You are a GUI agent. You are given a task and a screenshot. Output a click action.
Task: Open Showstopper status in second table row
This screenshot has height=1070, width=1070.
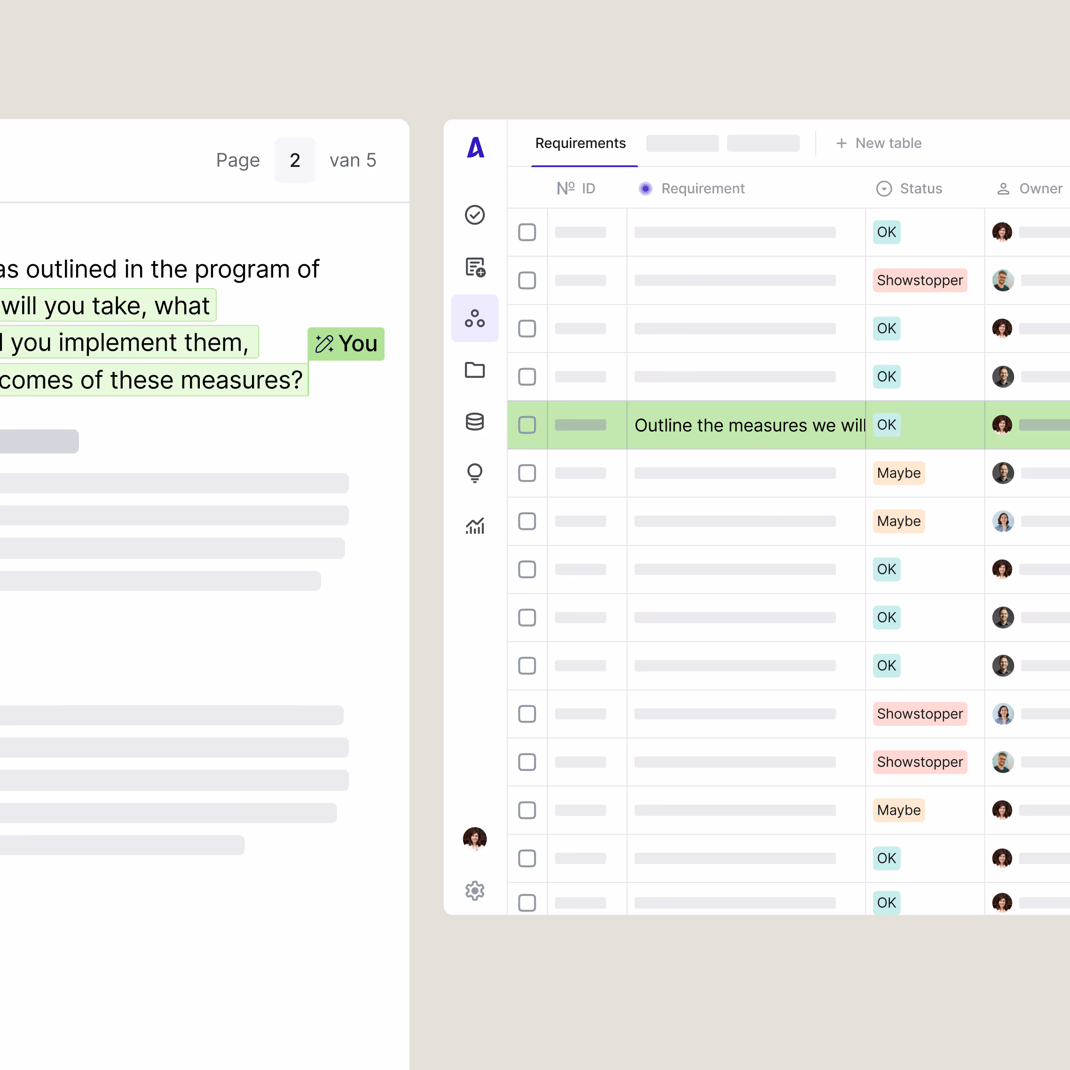920,280
